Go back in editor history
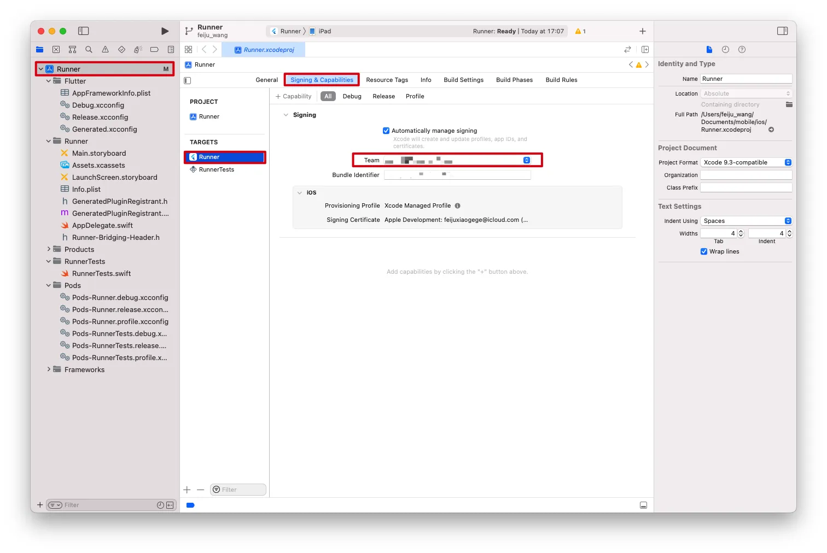The height and width of the screenshot is (553, 827). click(204, 50)
